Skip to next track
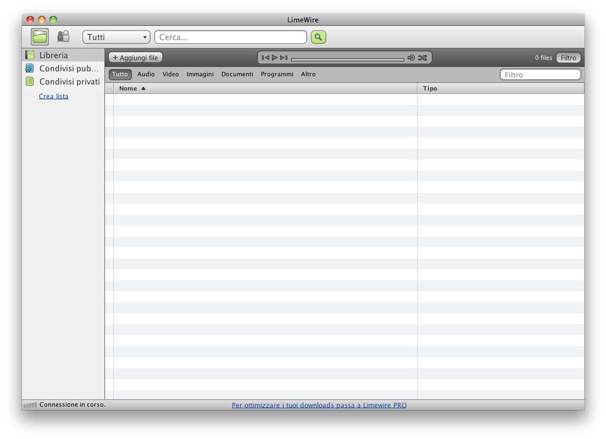 [x=284, y=58]
